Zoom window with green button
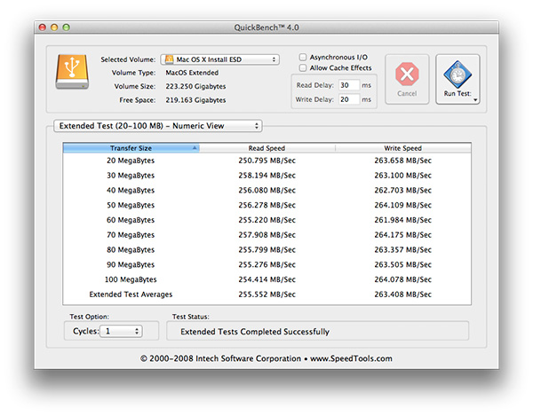533x416 pixels. (x=67, y=27)
